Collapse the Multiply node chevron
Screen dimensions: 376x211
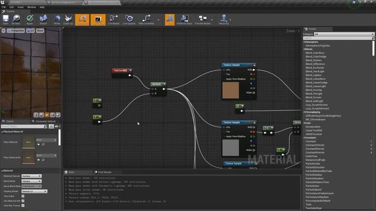point(164,84)
